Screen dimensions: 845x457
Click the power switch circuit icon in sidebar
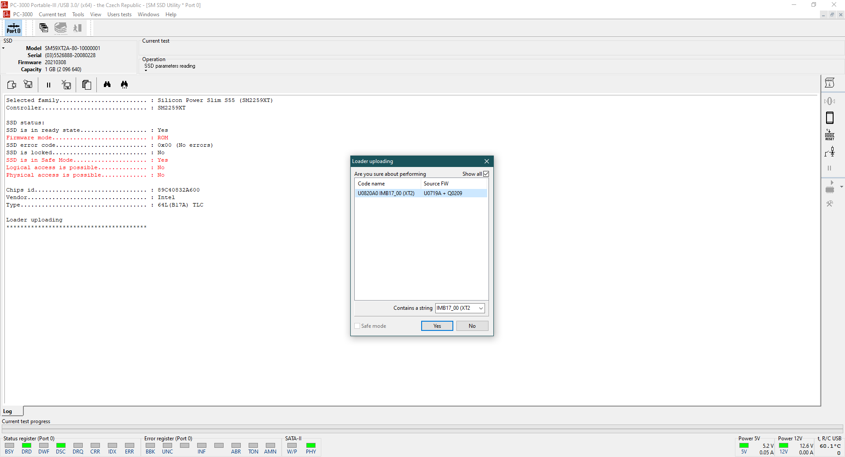(x=830, y=152)
